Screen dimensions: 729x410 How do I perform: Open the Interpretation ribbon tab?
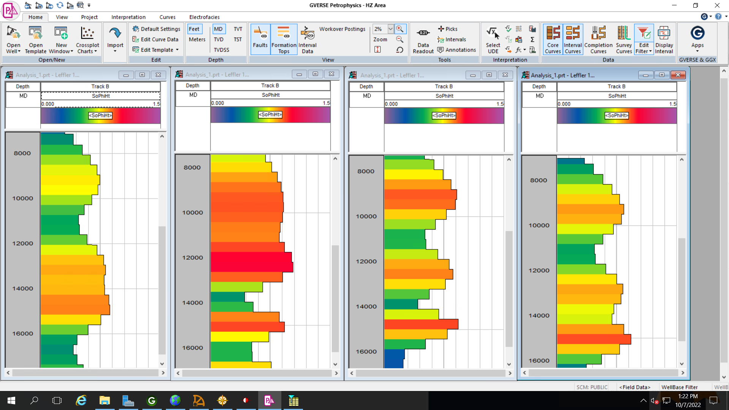coord(128,17)
